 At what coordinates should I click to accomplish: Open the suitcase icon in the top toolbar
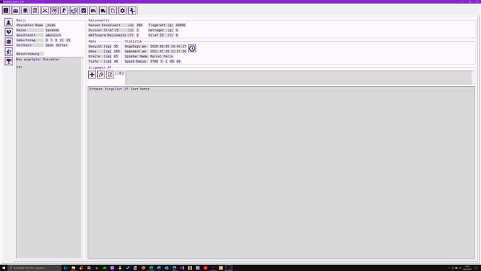[16, 10]
